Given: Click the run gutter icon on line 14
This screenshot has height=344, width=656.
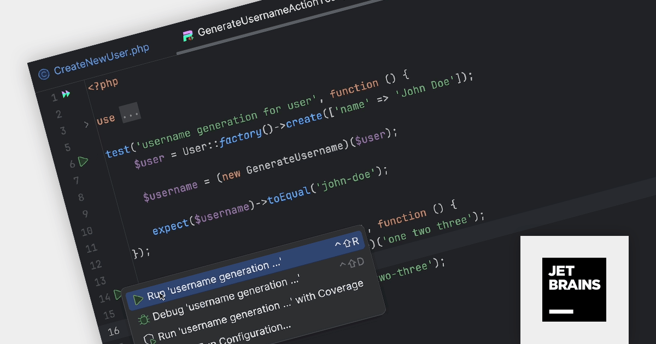Looking at the screenshot, I should coord(118,295).
